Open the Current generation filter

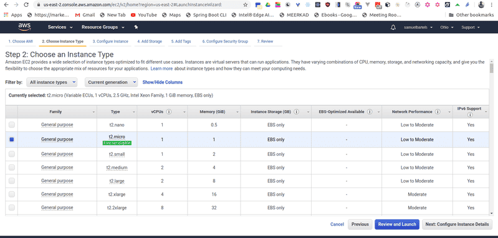pyautogui.click(x=111, y=82)
